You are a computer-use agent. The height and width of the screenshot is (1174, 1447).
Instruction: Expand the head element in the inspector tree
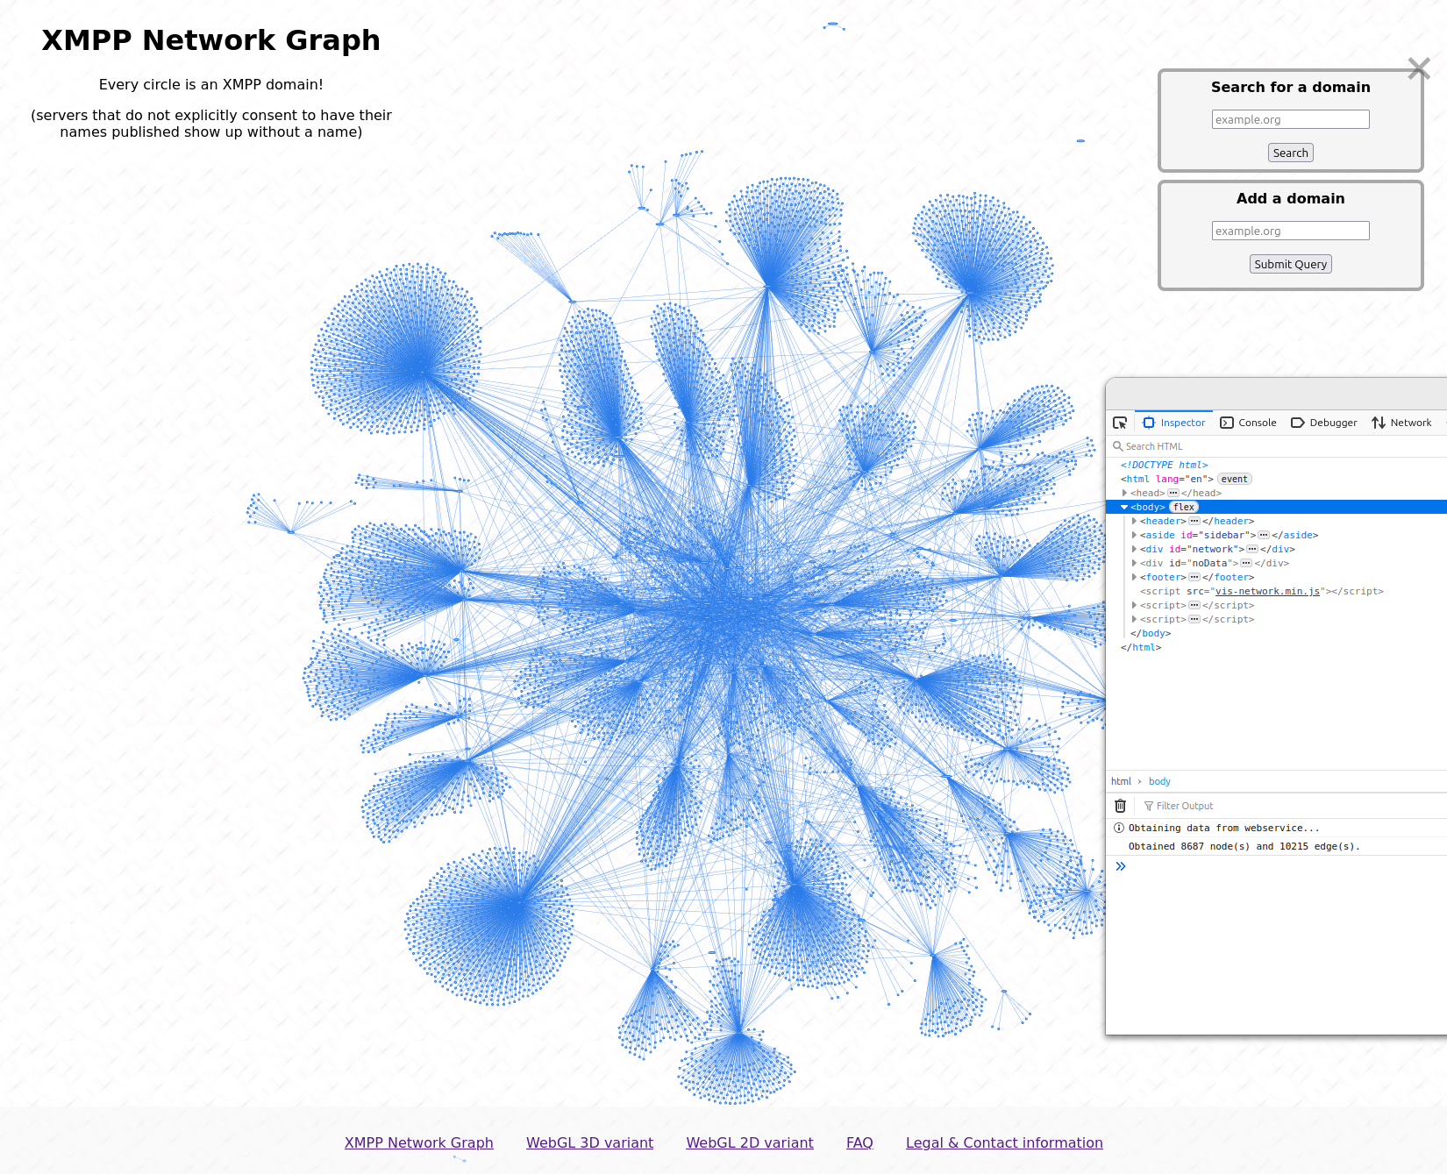tap(1125, 493)
